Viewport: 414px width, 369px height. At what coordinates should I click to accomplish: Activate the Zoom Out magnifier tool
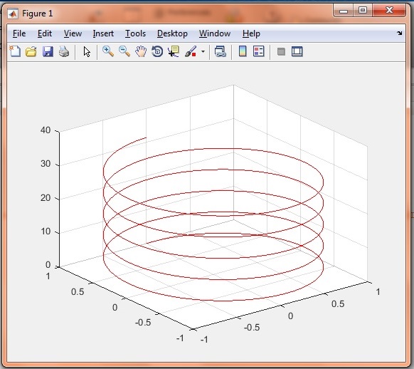[124, 51]
